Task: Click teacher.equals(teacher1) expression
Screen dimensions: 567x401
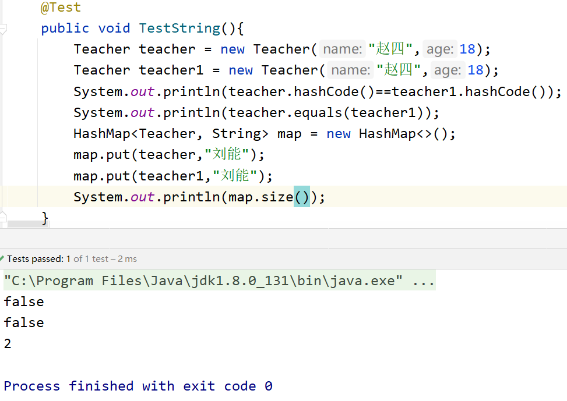Action: (x=326, y=113)
